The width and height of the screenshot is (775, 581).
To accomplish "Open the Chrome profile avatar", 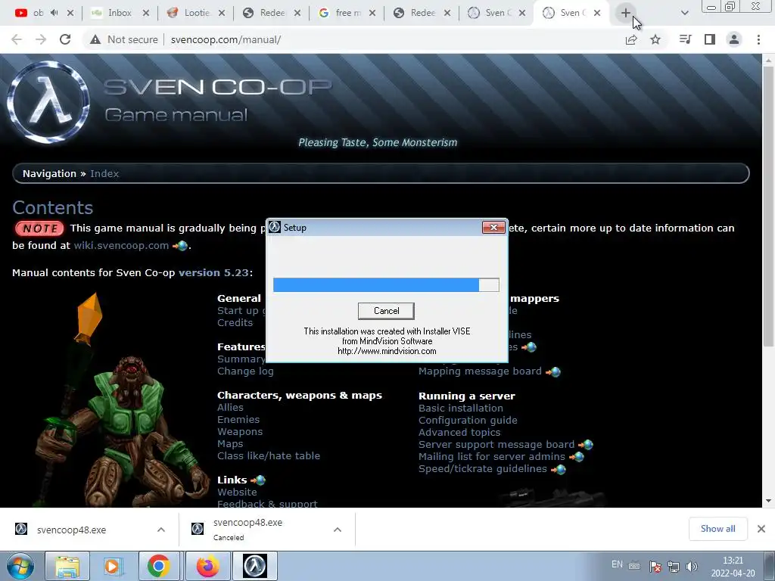I will (x=734, y=39).
